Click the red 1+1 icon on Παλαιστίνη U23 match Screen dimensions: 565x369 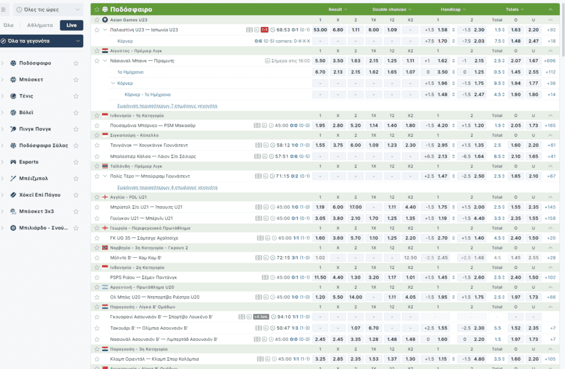point(264,30)
